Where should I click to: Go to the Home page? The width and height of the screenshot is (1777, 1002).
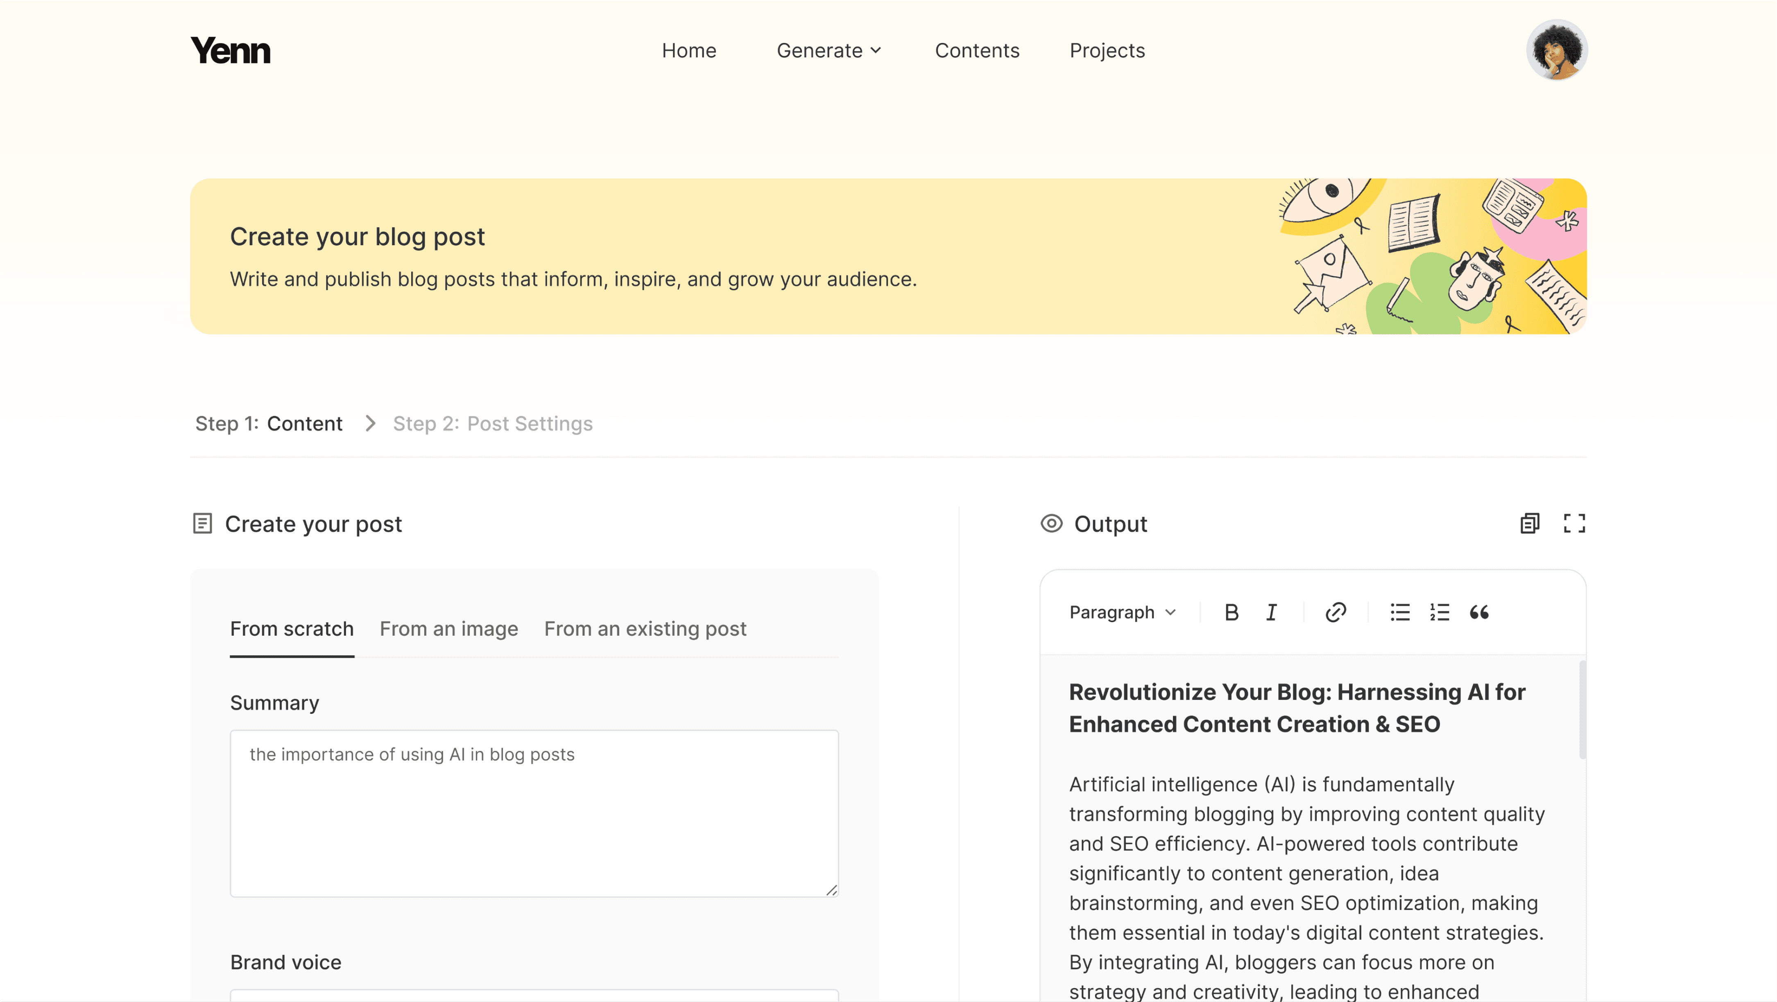(688, 50)
